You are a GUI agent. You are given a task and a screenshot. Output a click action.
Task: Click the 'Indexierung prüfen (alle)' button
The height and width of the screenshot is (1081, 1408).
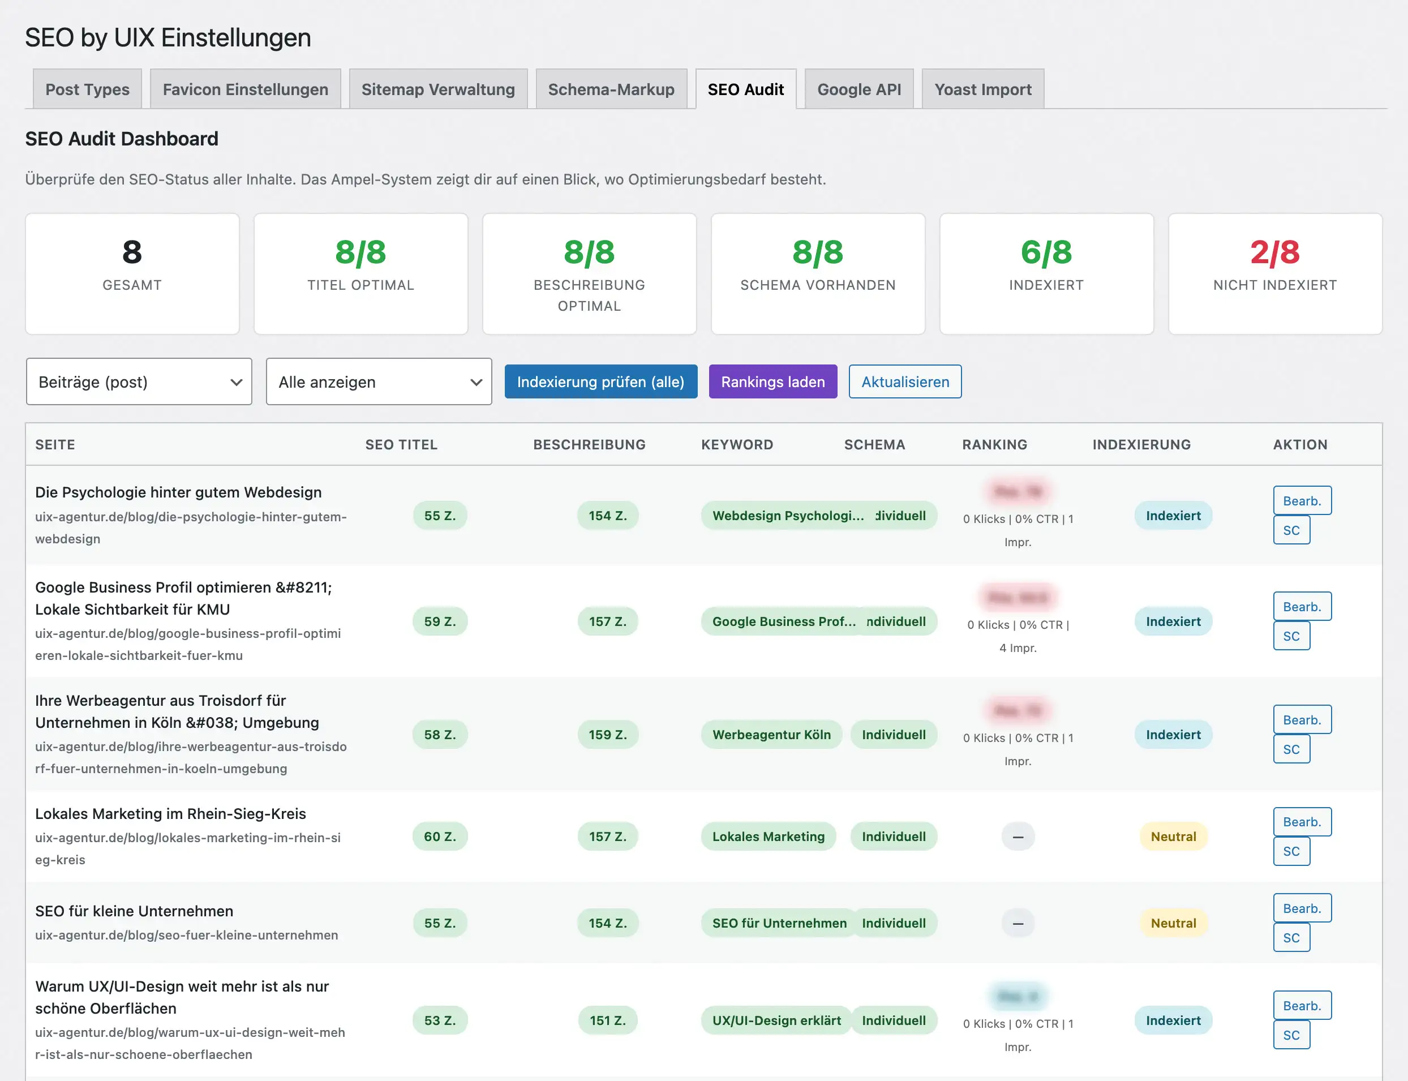(x=600, y=381)
